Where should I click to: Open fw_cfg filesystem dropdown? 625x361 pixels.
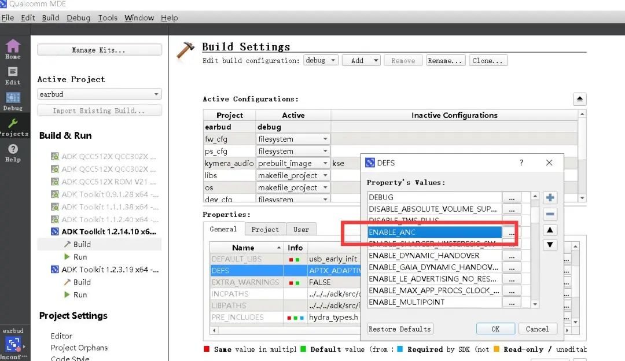coord(293,139)
